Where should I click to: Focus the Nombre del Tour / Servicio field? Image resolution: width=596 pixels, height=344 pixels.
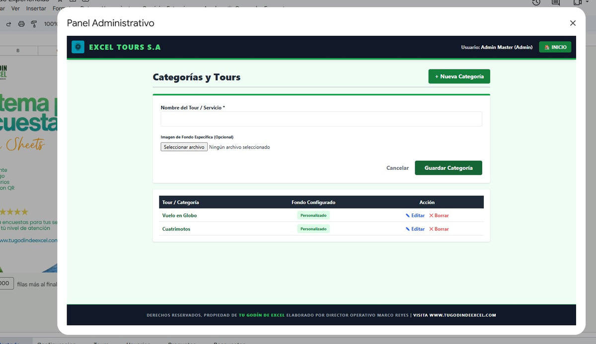[321, 119]
